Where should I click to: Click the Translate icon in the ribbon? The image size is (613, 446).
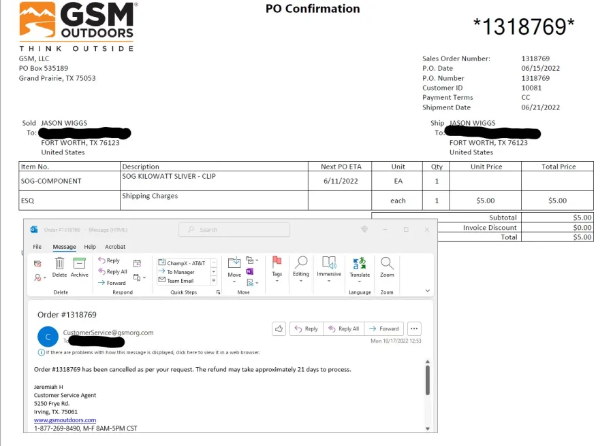point(360,264)
